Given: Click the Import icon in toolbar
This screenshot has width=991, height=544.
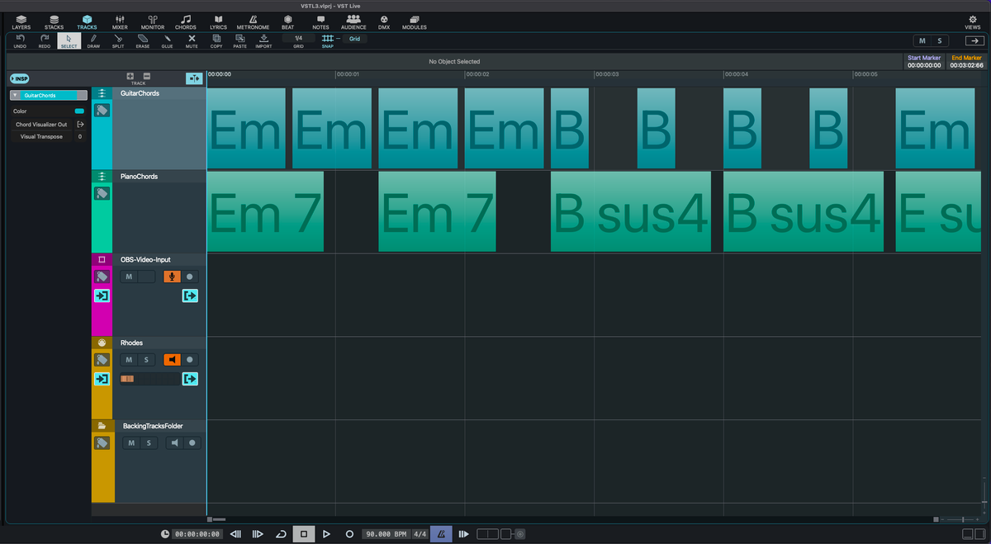Looking at the screenshot, I should tap(263, 40).
